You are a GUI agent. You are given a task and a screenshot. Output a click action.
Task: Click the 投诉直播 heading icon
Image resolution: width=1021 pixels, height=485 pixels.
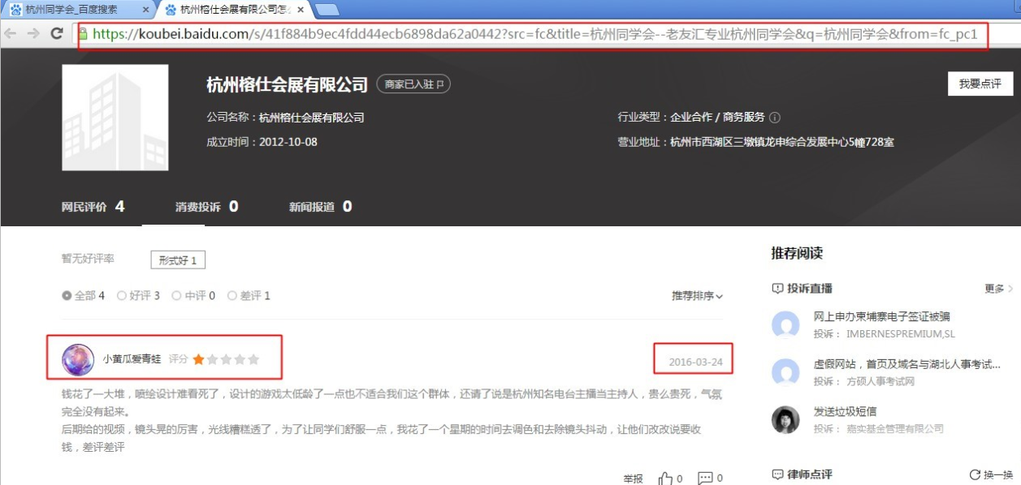click(777, 289)
